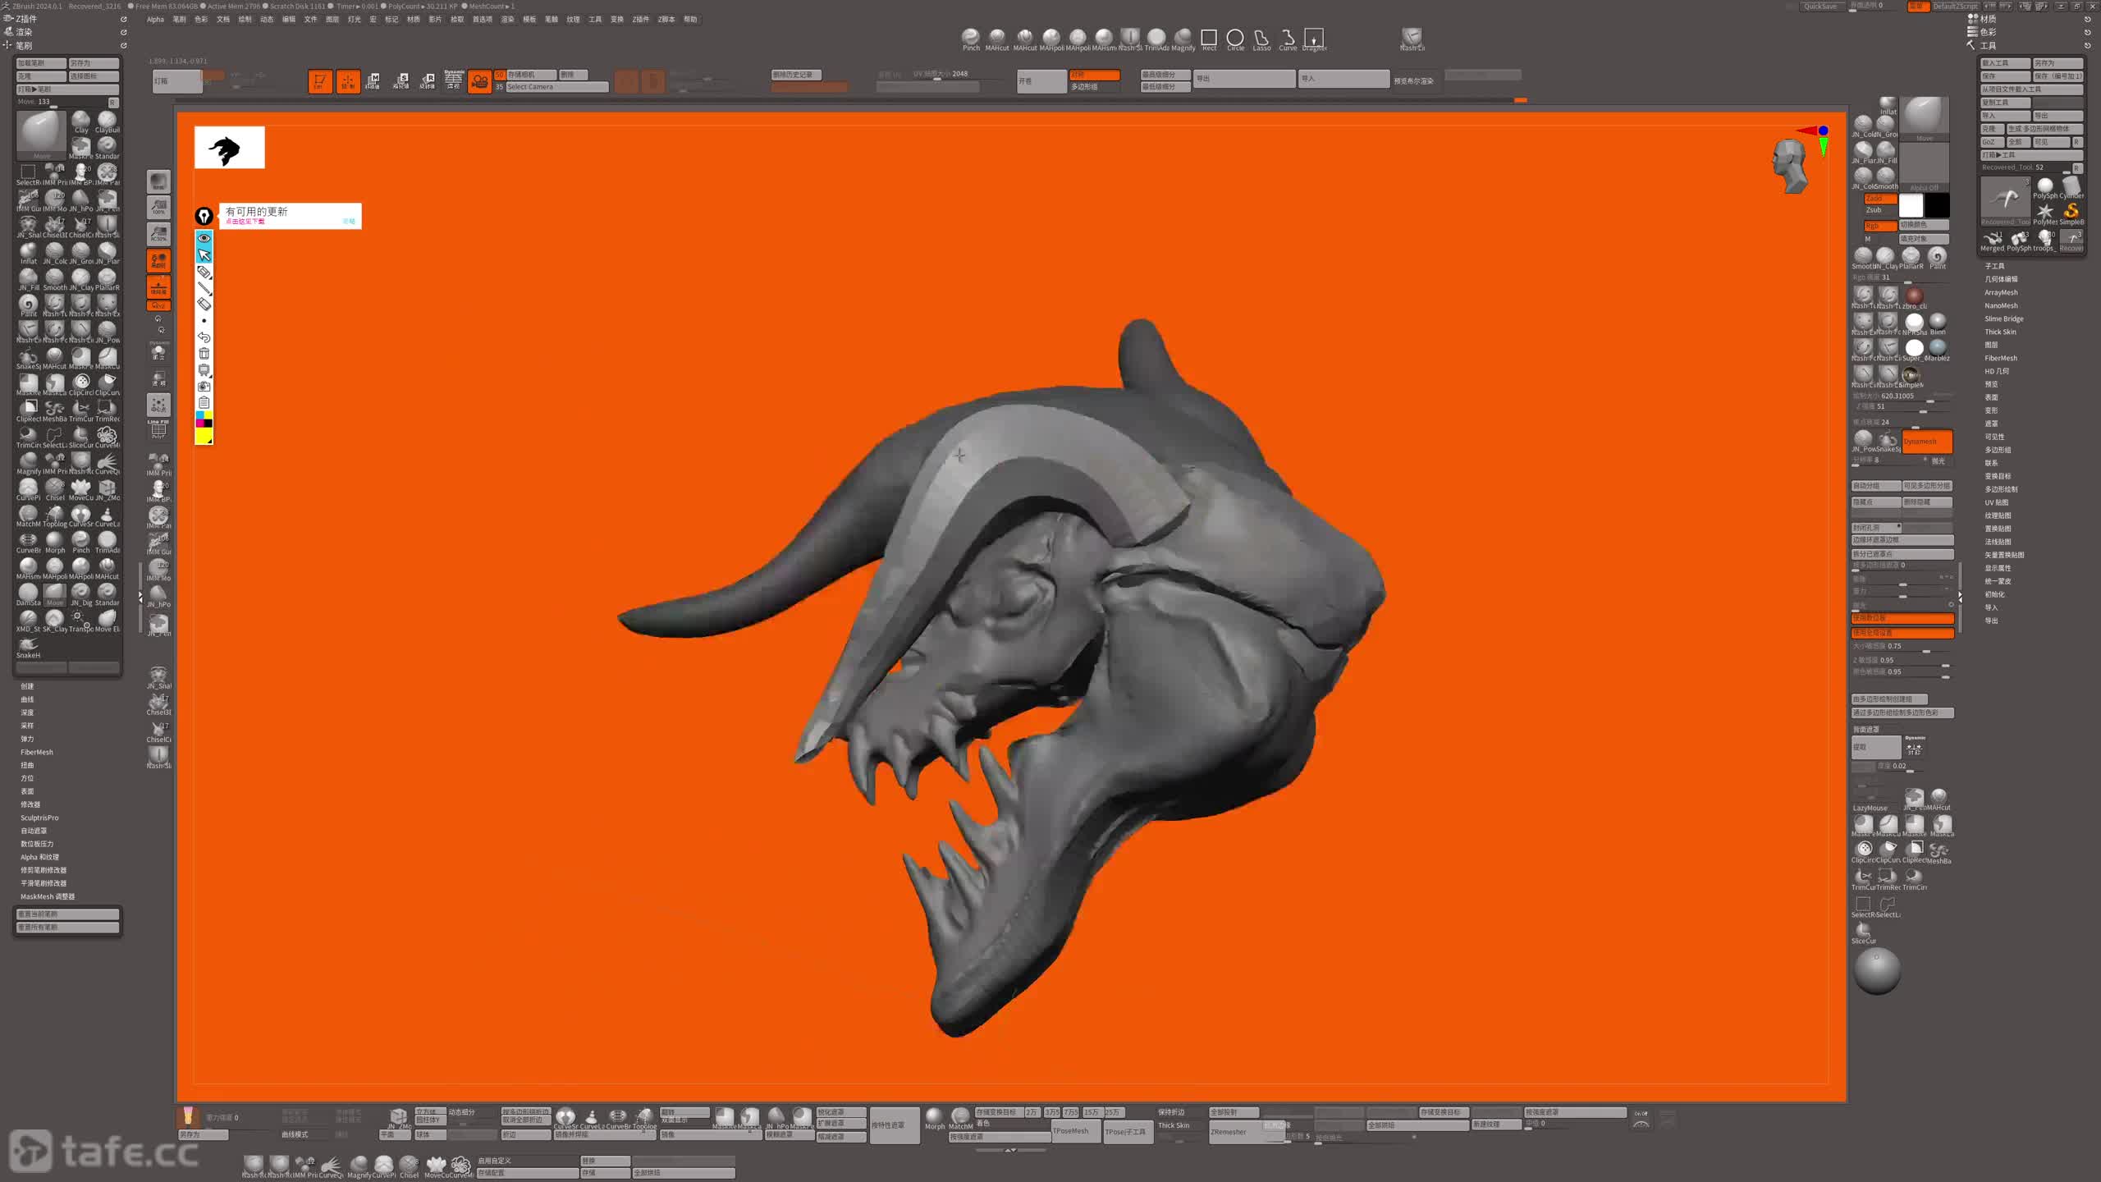
Task: Toggle the Line Fill PolyF button
Action: tap(158, 428)
